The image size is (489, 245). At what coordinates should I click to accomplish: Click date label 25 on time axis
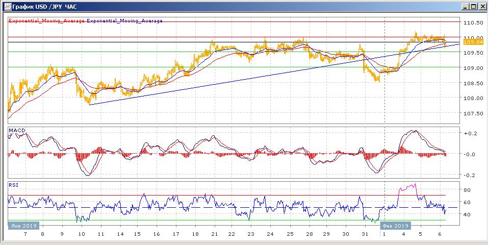coord(290,234)
